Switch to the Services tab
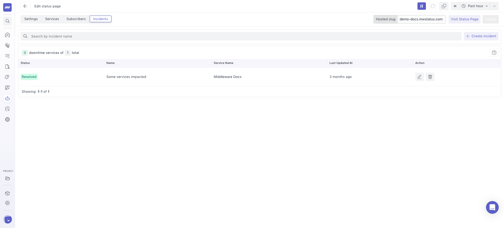This screenshot has height=228, width=504. 52,19
